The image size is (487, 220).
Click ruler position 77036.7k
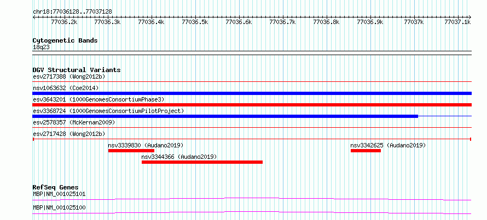pos(283,22)
